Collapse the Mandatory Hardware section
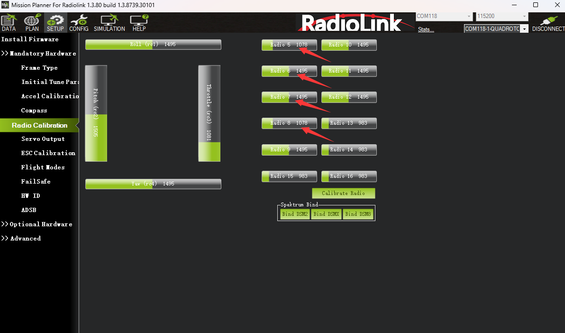Screen dimensions: 565x333 click(x=39, y=54)
